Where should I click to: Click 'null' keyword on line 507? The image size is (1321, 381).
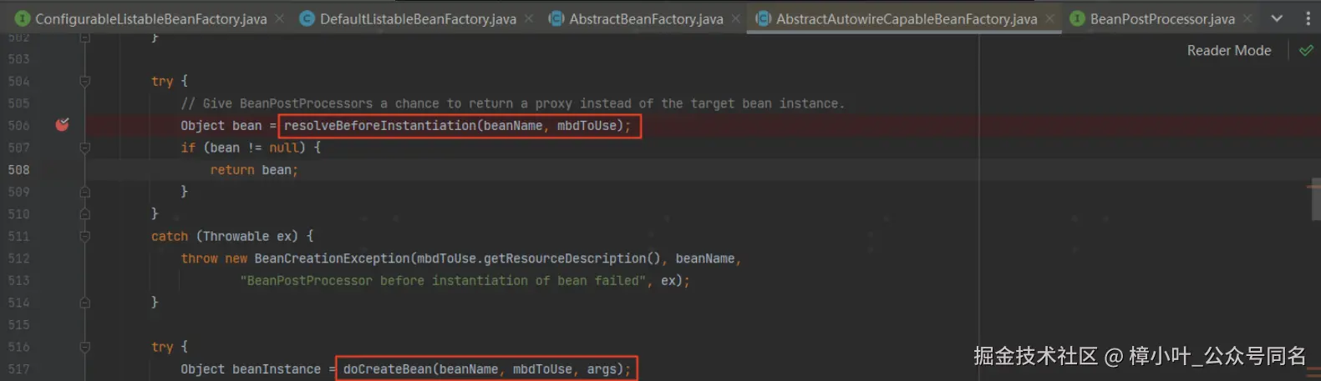point(283,148)
